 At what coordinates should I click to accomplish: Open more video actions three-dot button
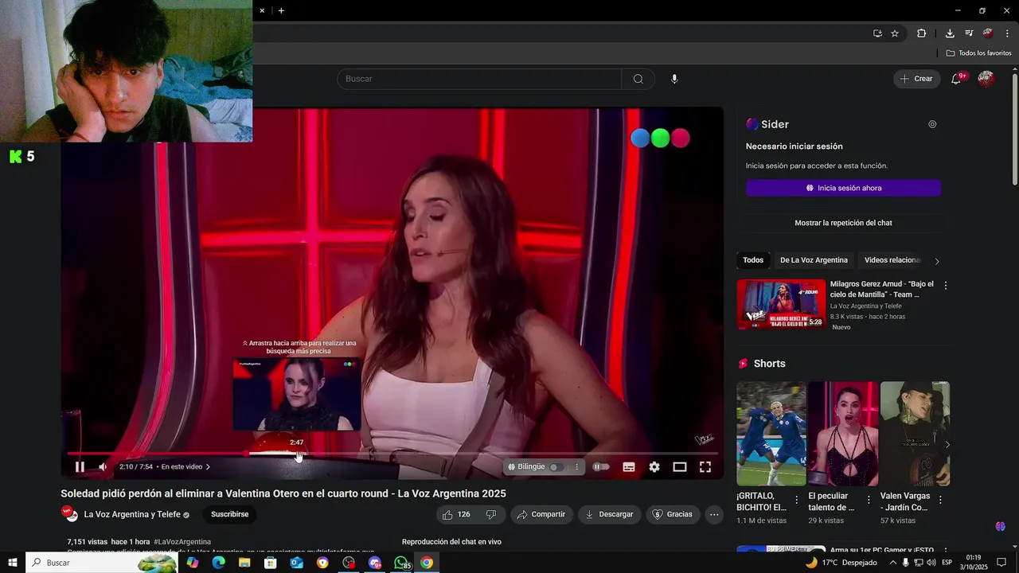click(x=714, y=515)
